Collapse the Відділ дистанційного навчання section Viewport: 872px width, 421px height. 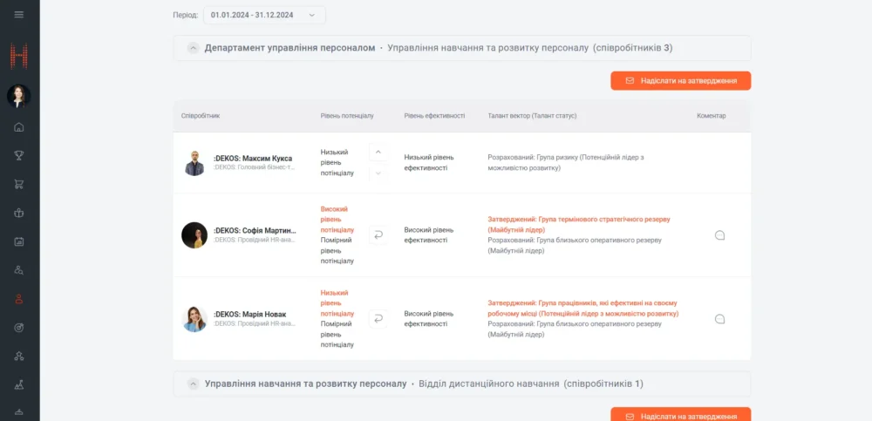point(194,384)
